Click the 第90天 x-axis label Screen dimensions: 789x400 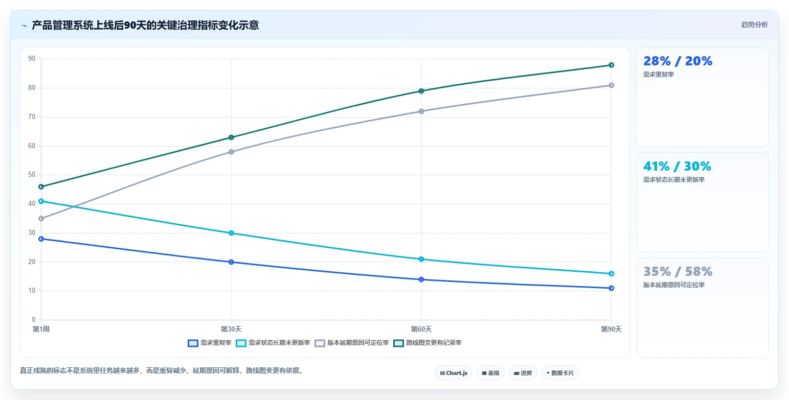611,329
